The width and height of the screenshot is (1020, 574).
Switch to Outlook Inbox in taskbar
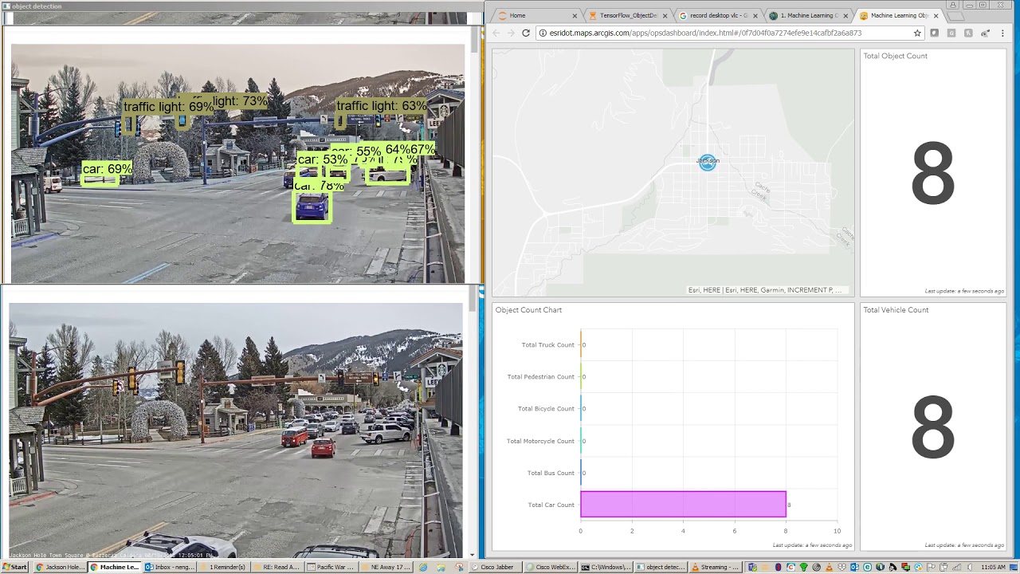pyautogui.click(x=170, y=567)
